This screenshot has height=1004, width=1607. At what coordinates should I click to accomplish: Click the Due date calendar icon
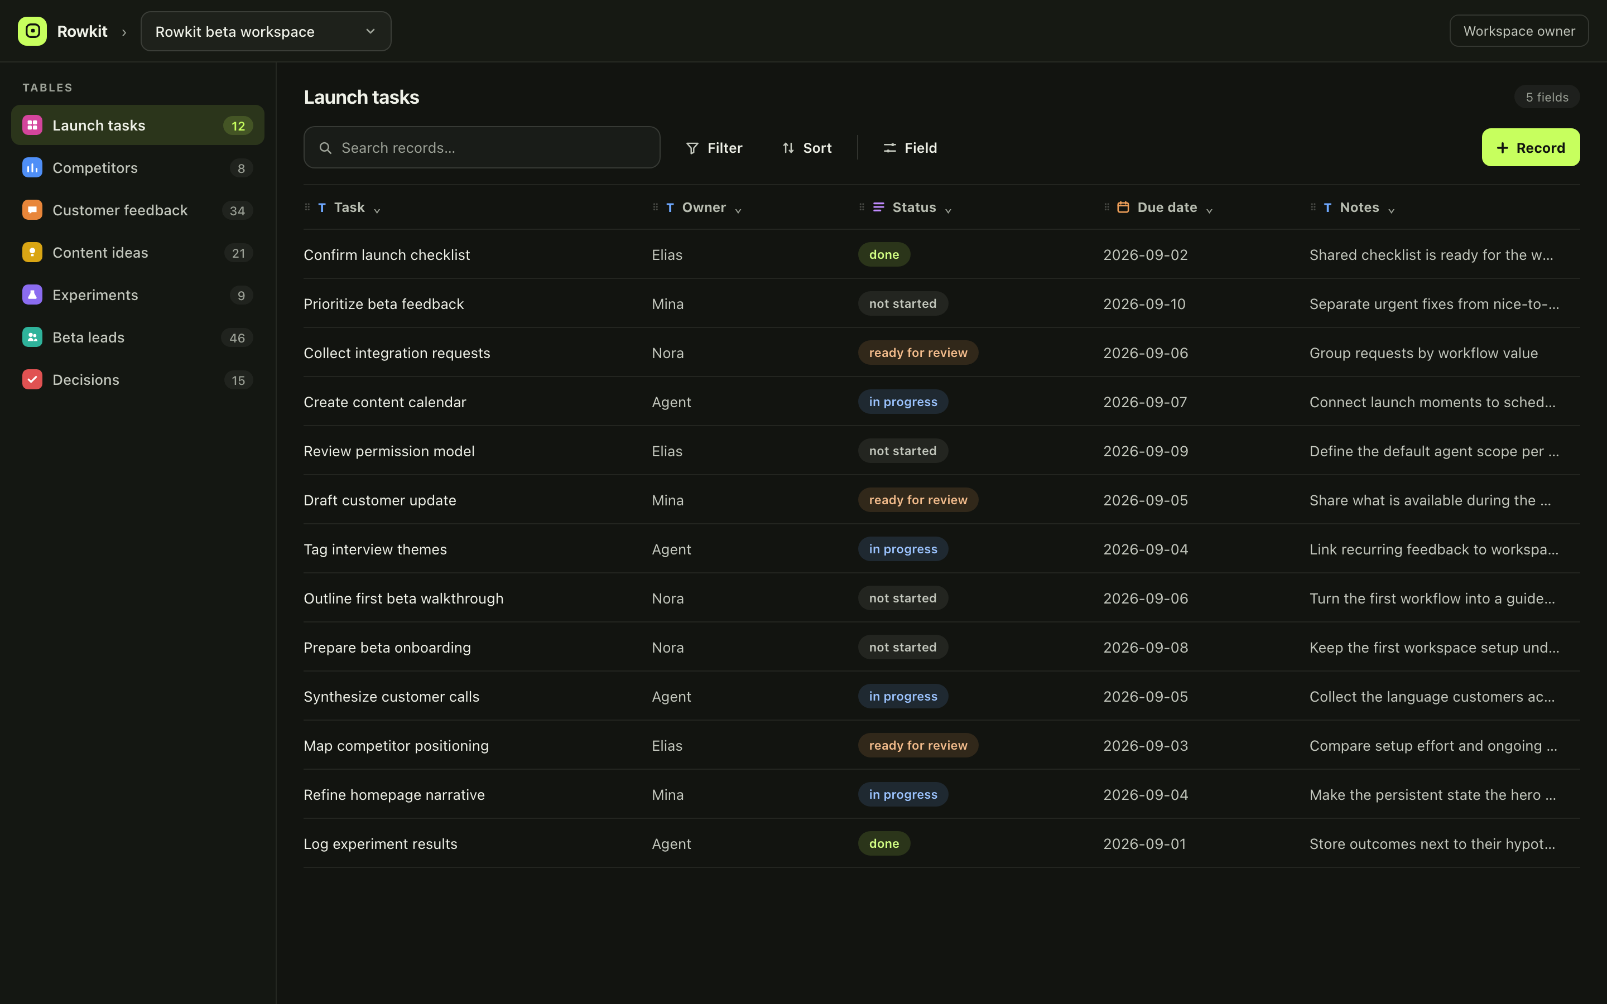[x=1123, y=207]
